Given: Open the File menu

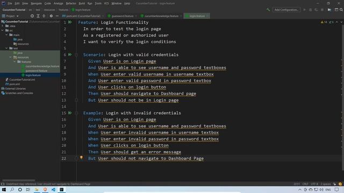Looking at the screenshot, I should point(10,3).
